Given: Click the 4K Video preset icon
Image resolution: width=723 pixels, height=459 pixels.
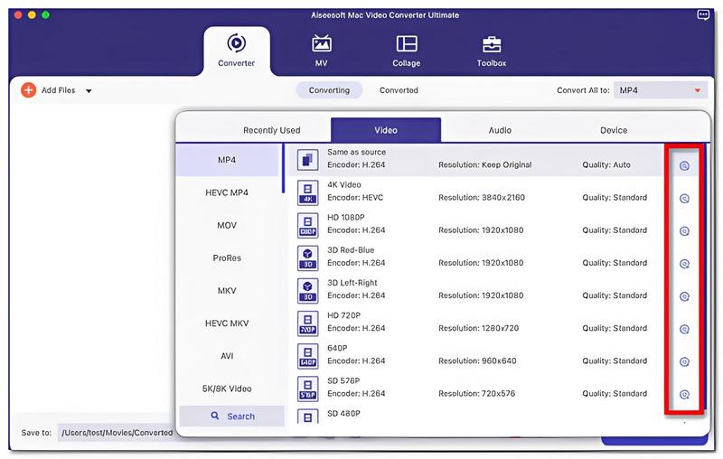Looking at the screenshot, I should 307,192.
